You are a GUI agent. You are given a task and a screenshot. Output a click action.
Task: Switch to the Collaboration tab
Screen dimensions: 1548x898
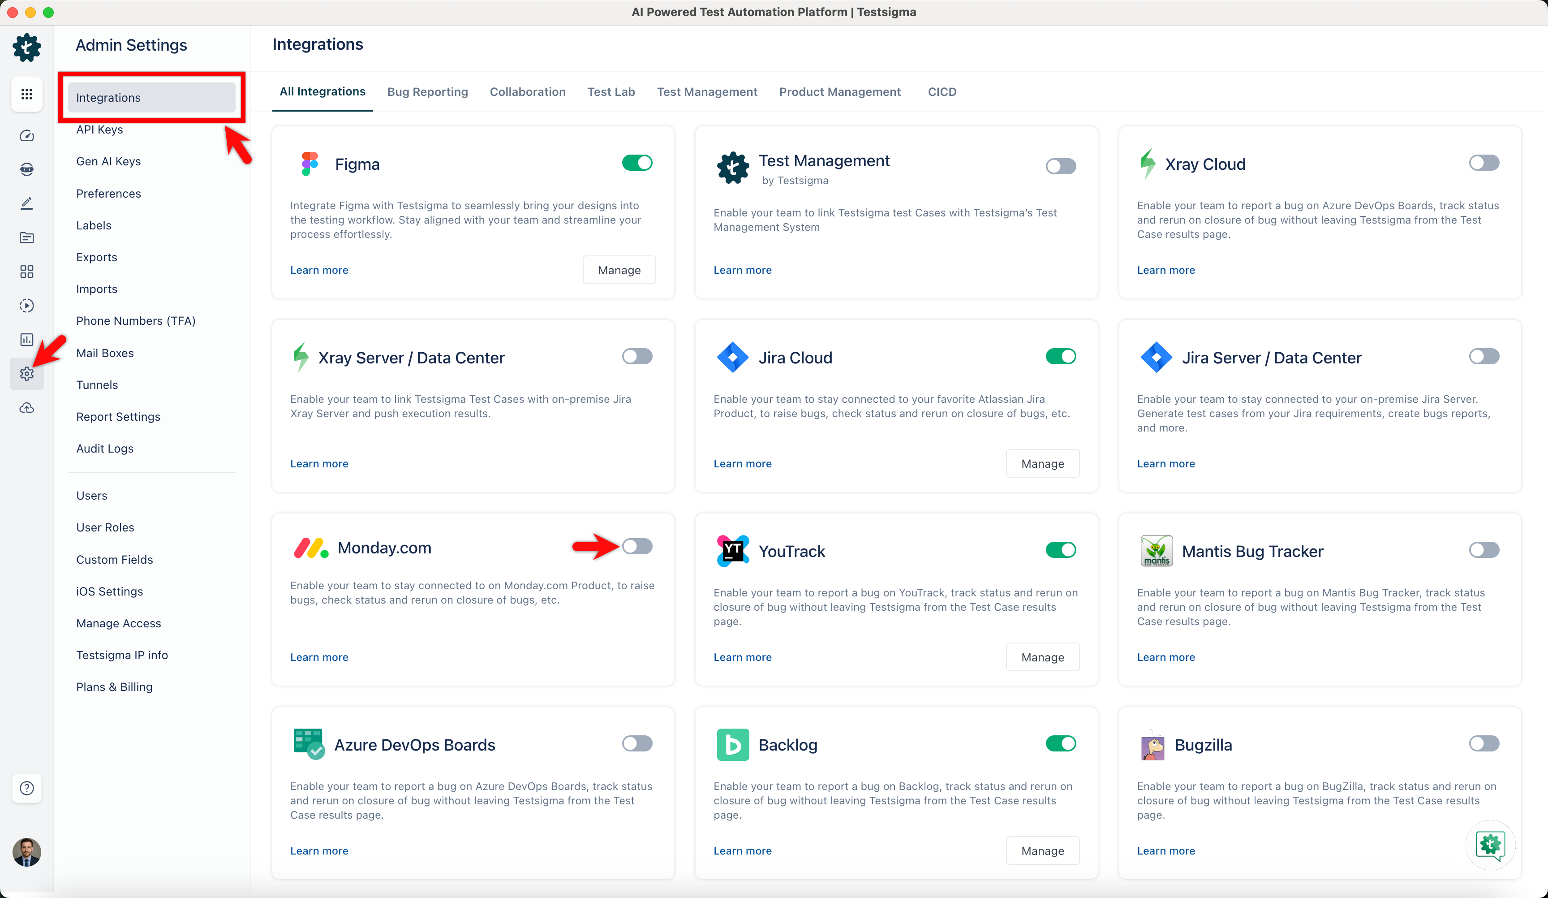pos(528,91)
